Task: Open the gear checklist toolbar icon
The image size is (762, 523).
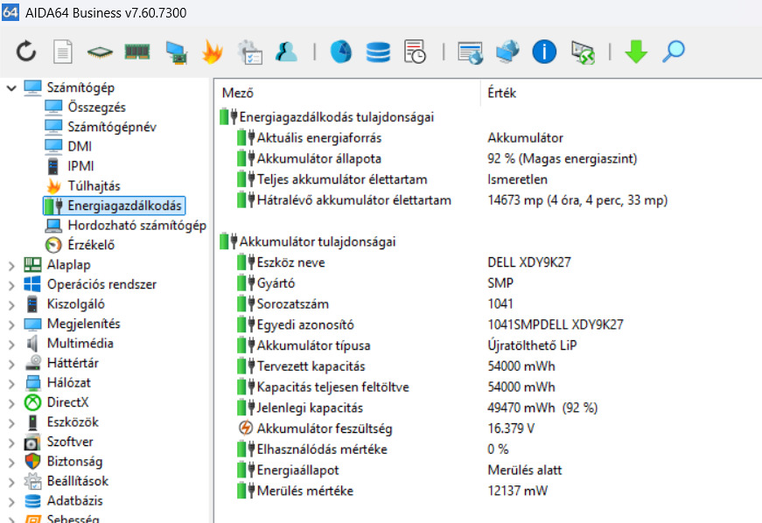Action: [250, 52]
